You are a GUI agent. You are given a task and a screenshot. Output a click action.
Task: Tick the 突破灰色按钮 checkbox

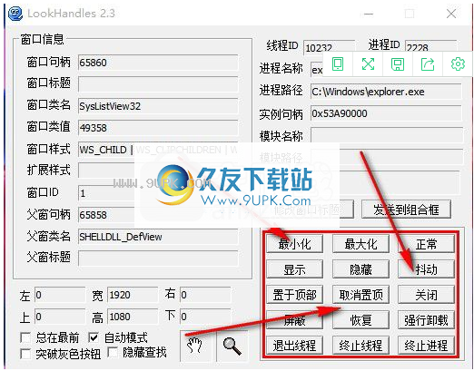[25, 354]
